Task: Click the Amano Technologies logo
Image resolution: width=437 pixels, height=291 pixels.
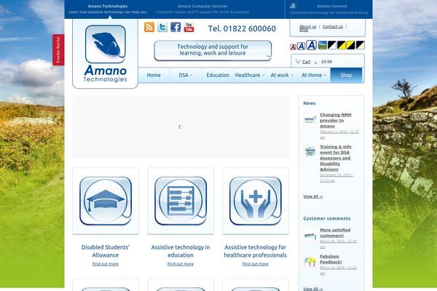Action: (x=106, y=53)
